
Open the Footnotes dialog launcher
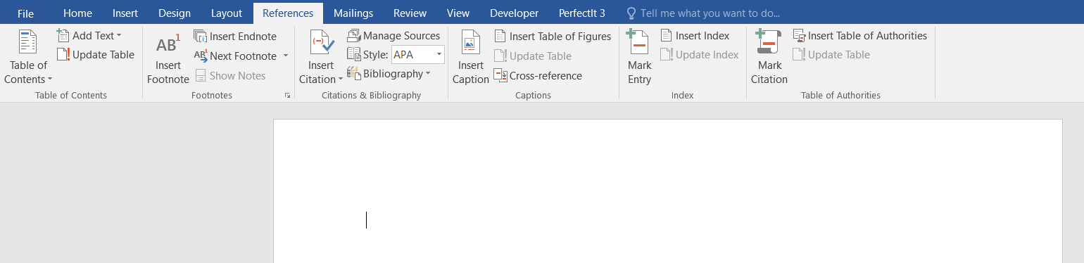287,95
